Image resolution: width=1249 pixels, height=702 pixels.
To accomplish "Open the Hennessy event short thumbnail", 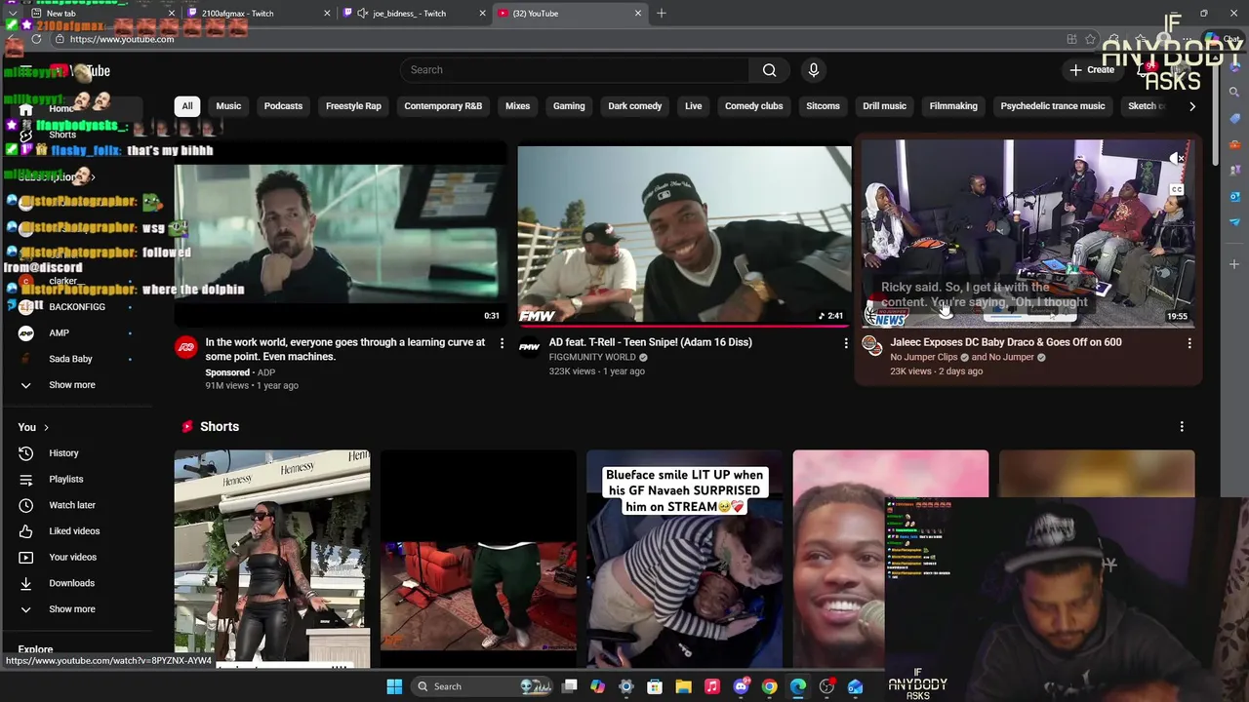I will point(272,559).
